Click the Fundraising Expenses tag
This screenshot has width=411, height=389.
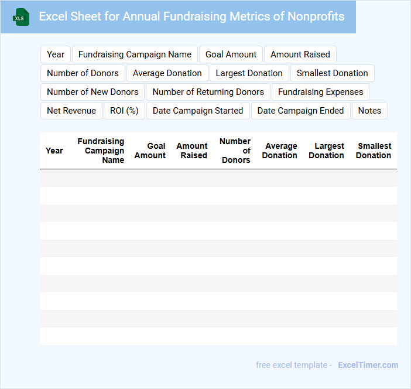[320, 92]
